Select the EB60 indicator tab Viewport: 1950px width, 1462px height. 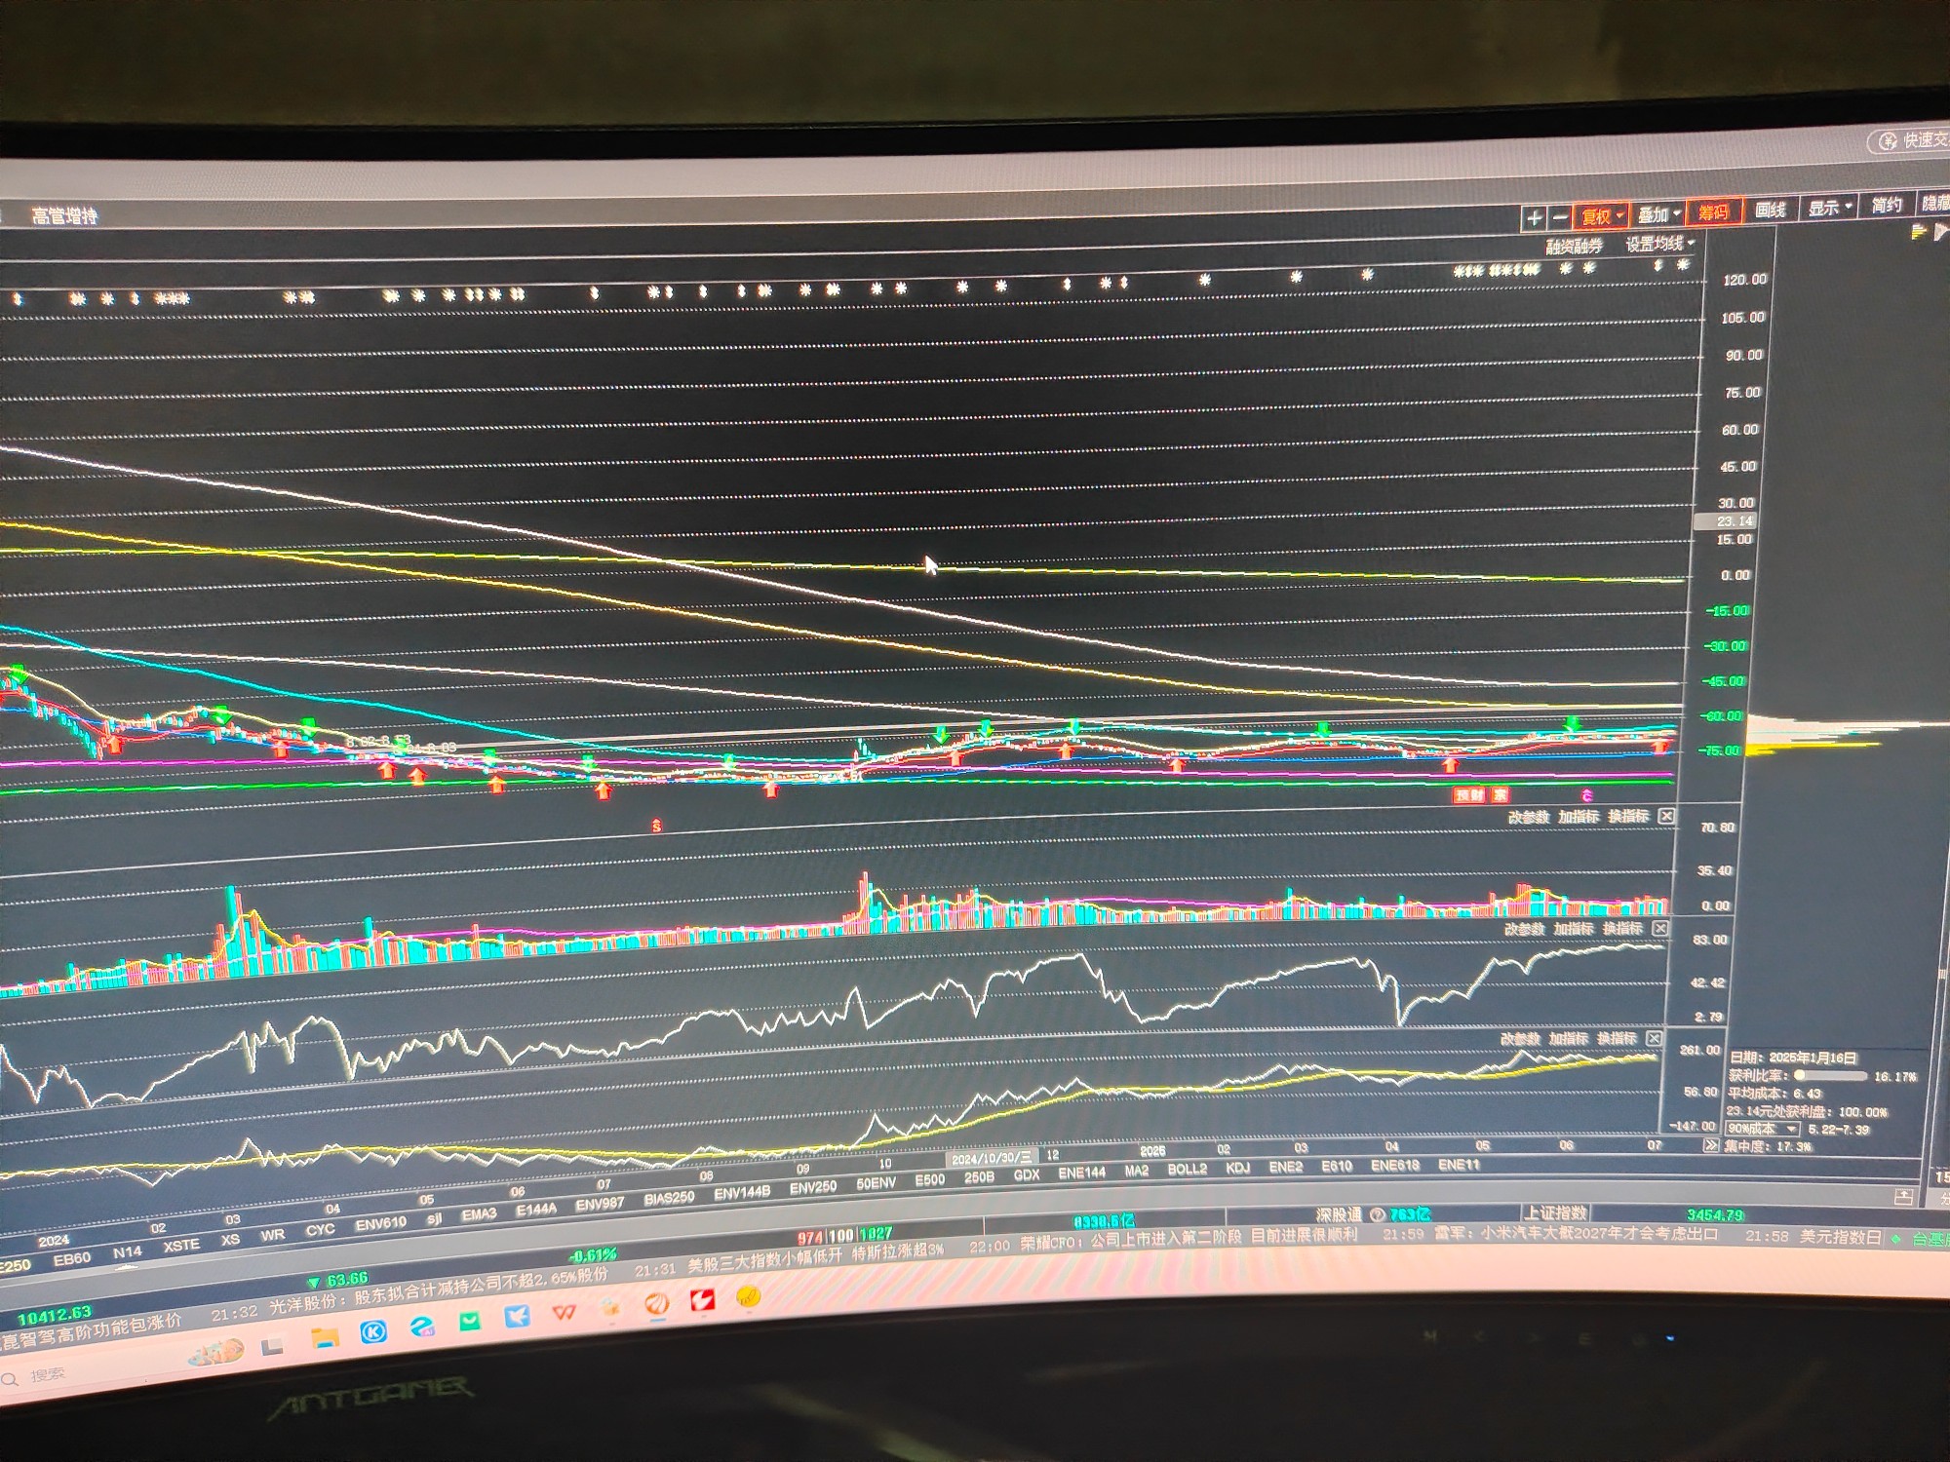click(x=71, y=1258)
